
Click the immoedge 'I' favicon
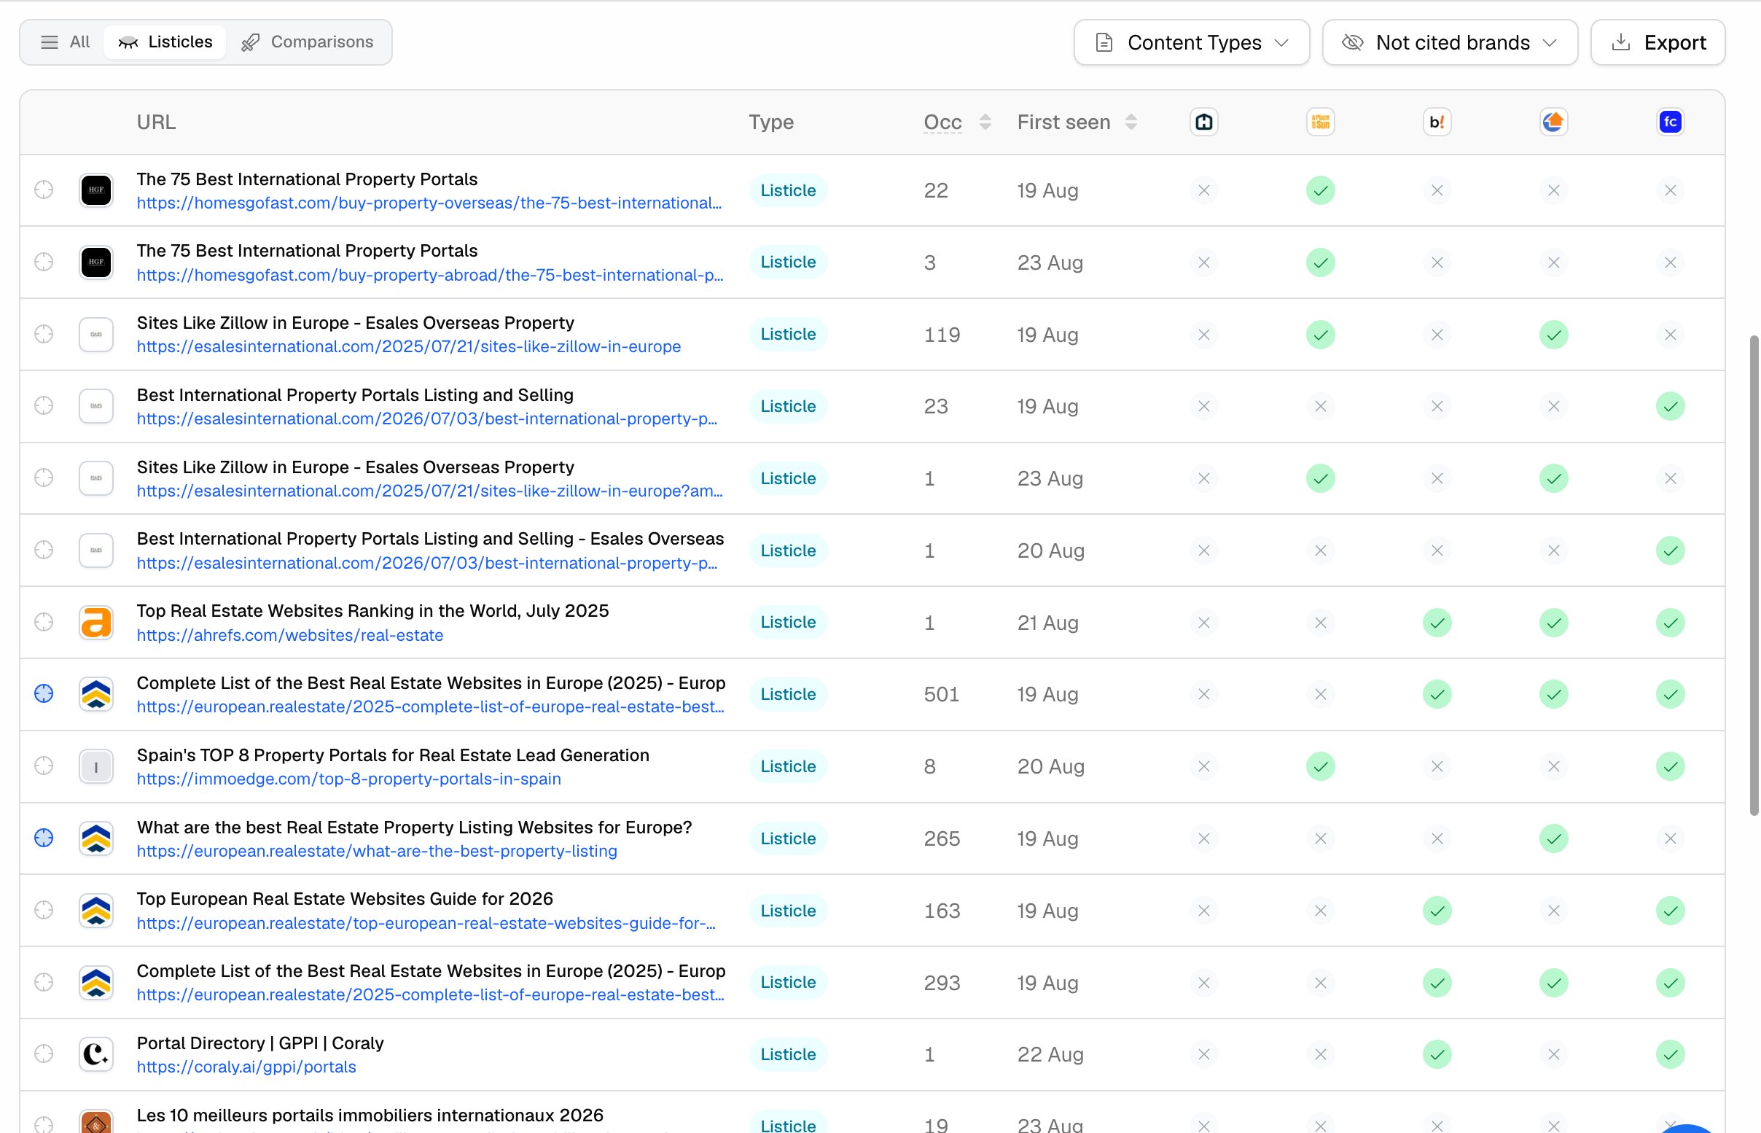(96, 766)
